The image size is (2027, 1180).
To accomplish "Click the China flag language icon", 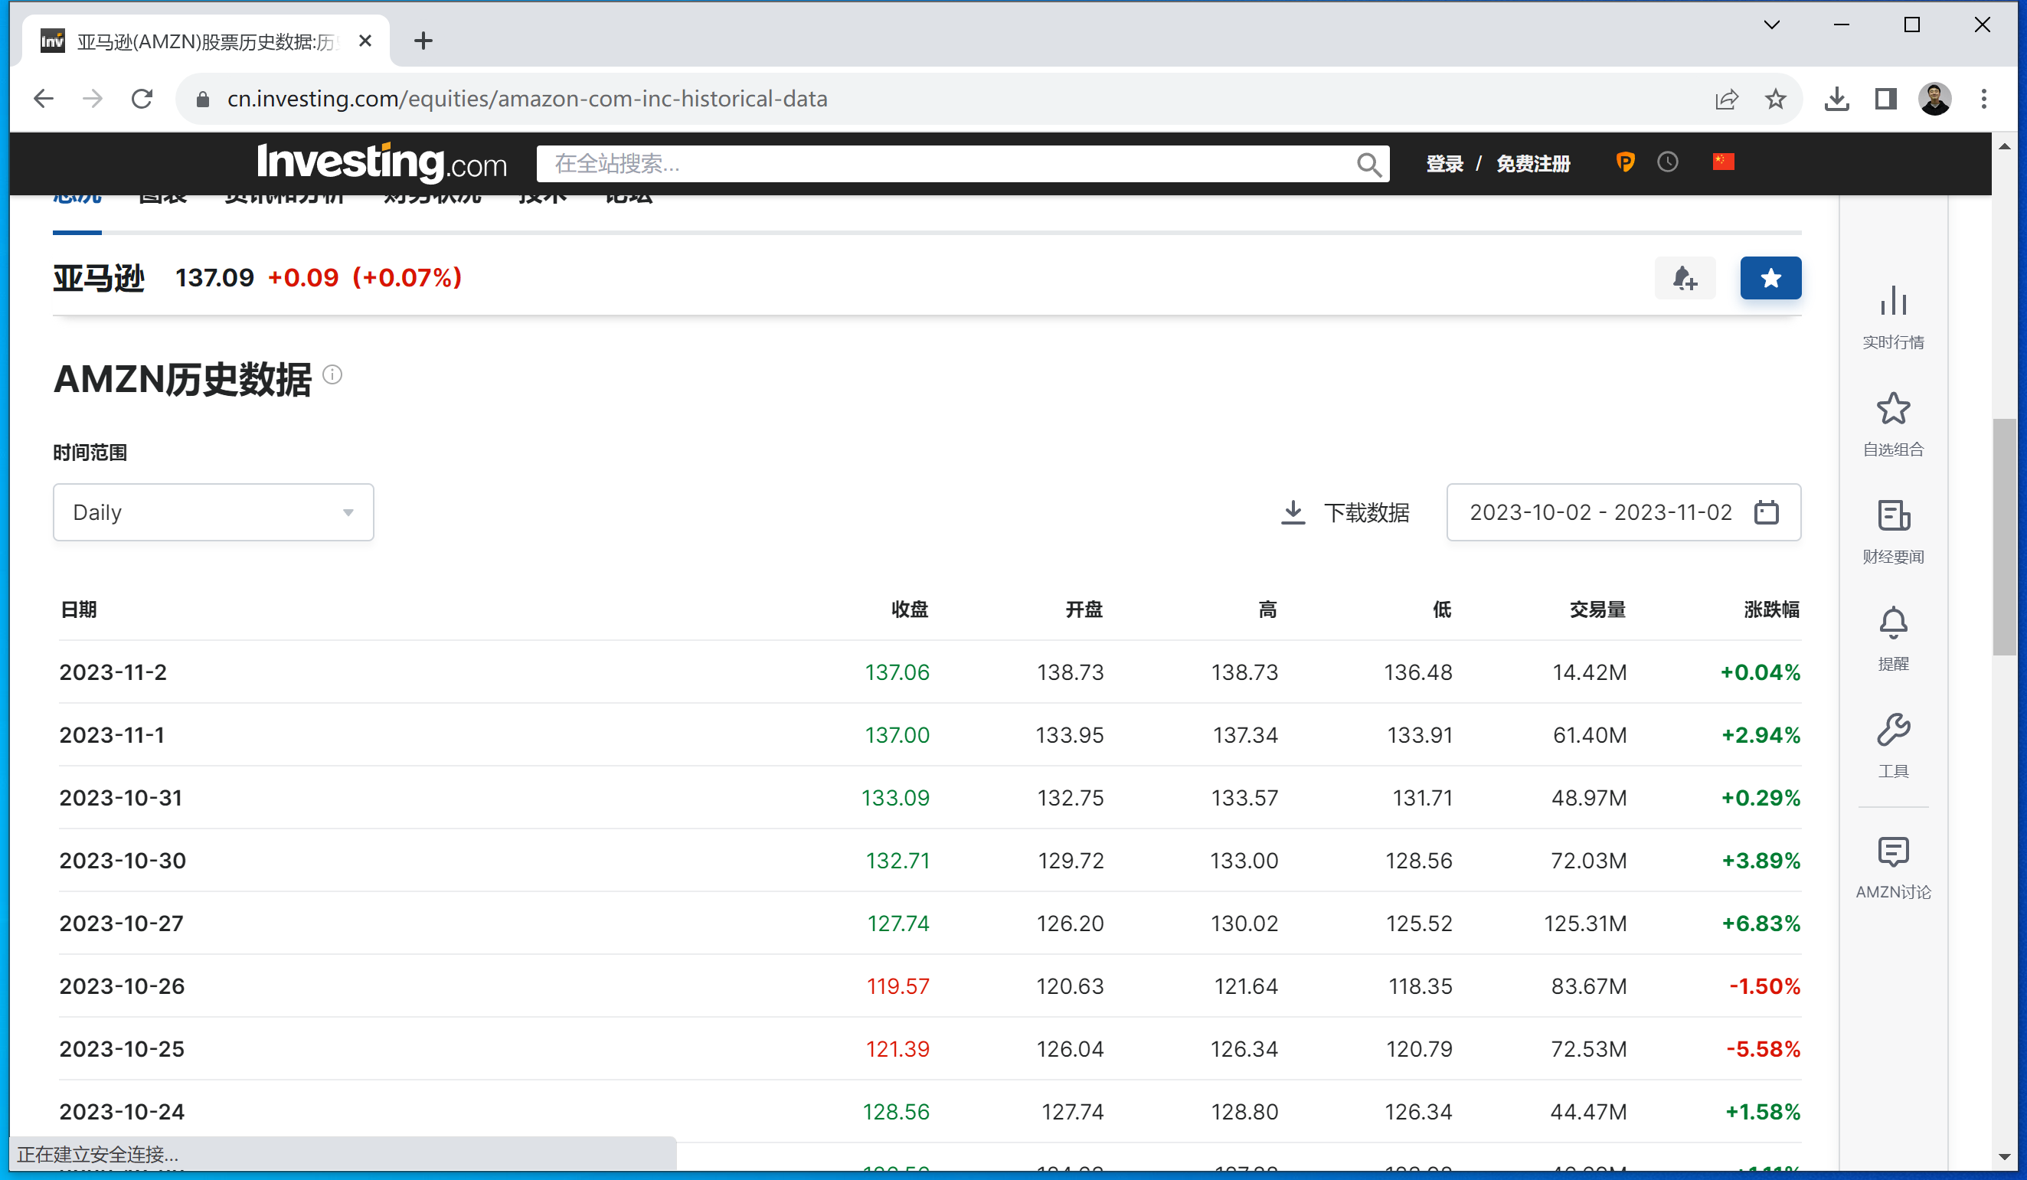I will pyautogui.click(x=1723, y=162).
